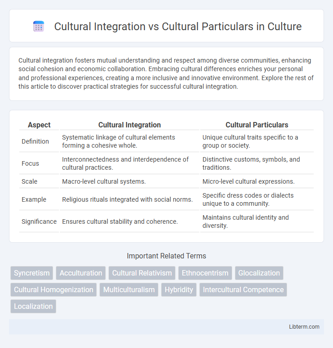This screenshot has width=333, height=348.
Task: Select 'Specific dress codes or dialects' cell
Action: point(257,199)
